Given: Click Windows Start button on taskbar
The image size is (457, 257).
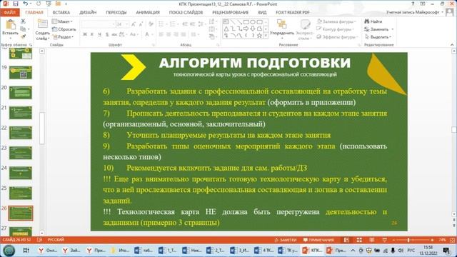Looking at the screenshot, I should pyautogui.click(x=9, y=251).
